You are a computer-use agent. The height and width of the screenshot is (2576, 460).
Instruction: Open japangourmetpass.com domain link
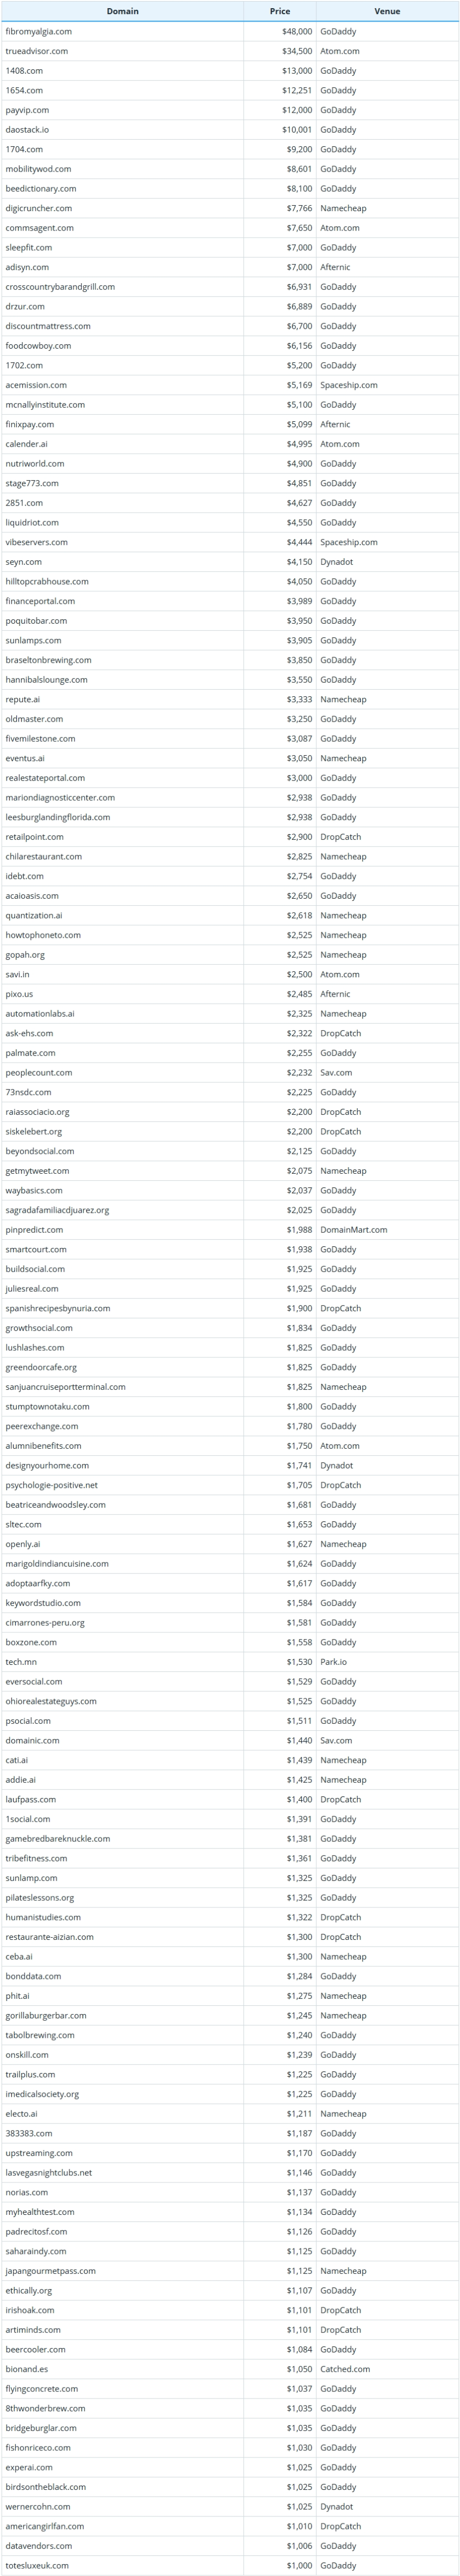click(x=51, y=2271)
